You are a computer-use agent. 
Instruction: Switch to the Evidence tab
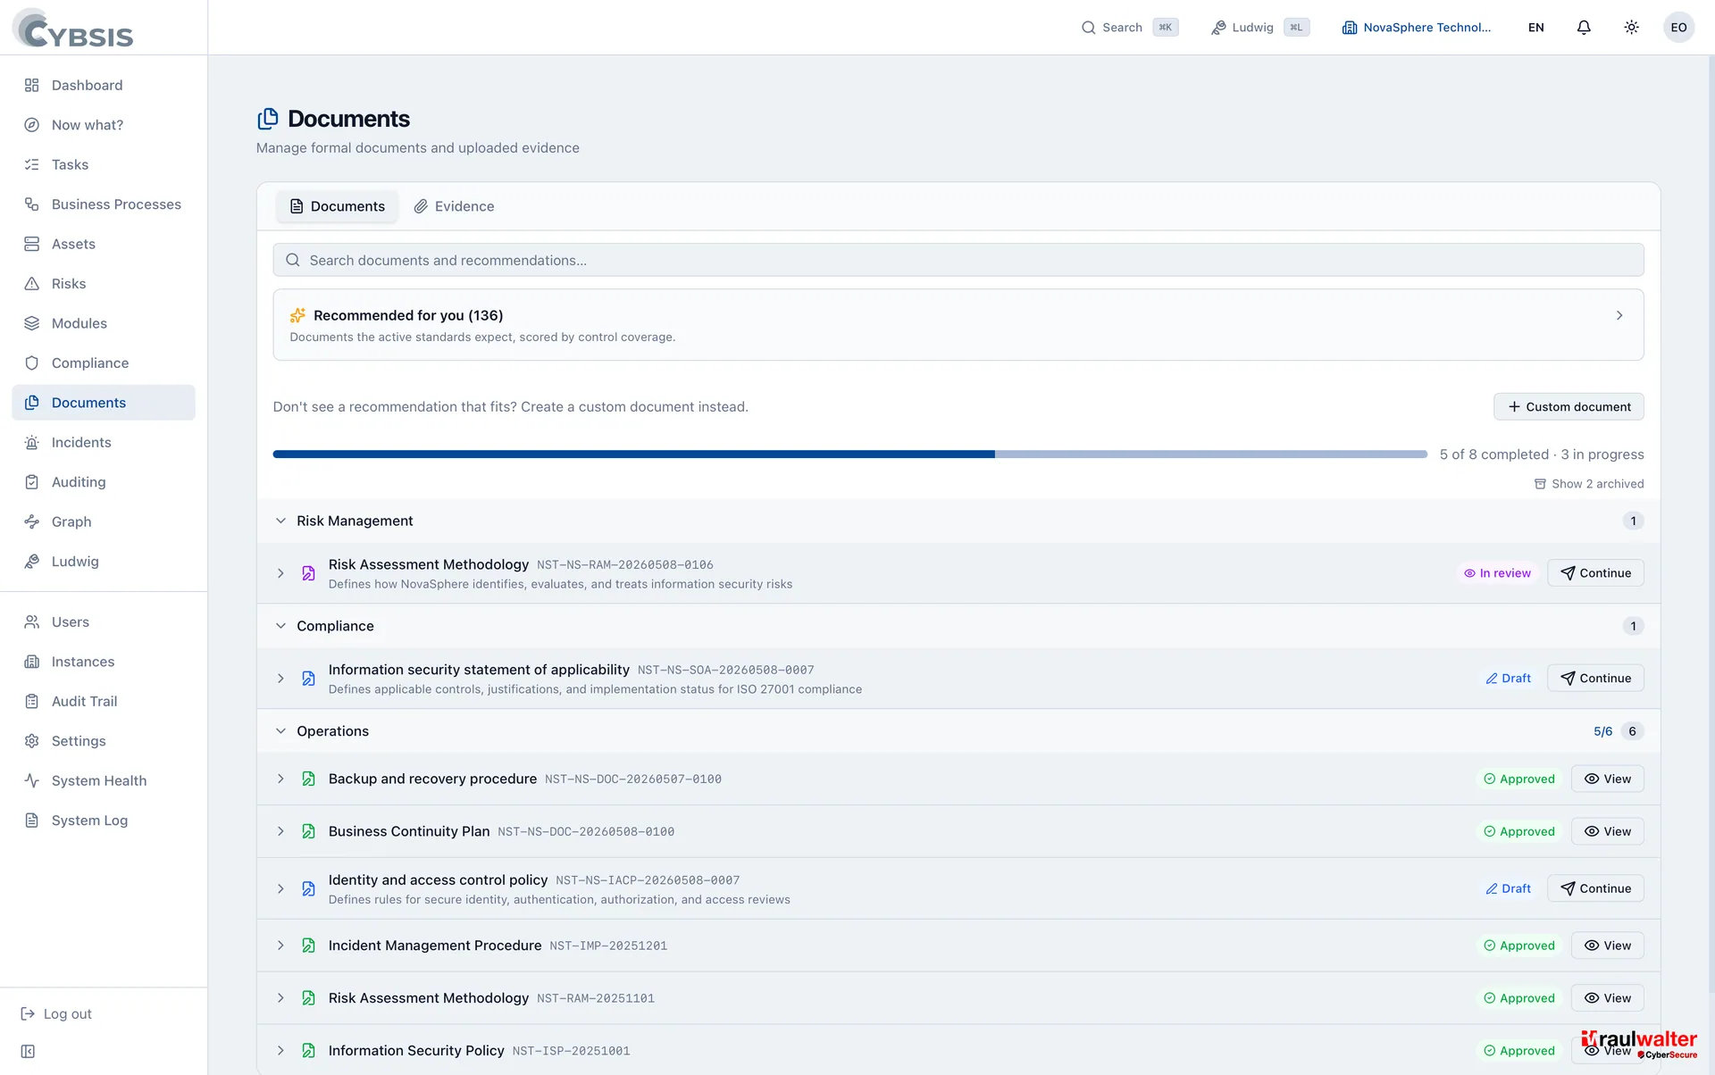tap(454, 206)
